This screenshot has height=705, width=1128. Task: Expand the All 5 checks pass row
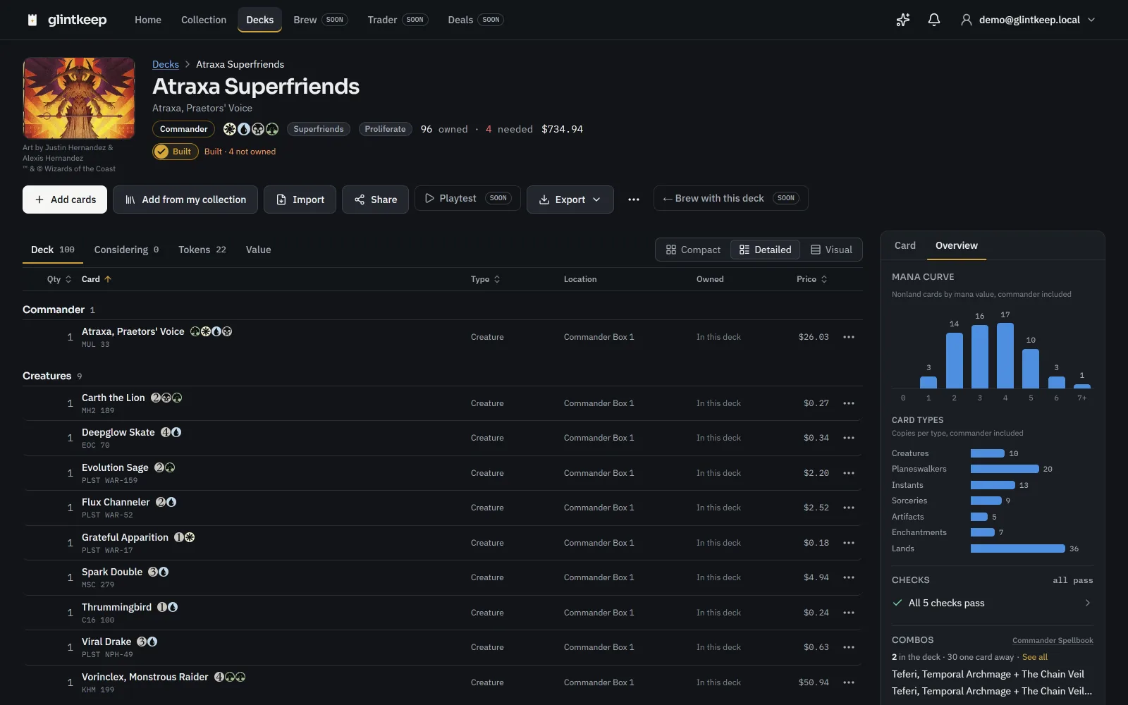[992, 603]
